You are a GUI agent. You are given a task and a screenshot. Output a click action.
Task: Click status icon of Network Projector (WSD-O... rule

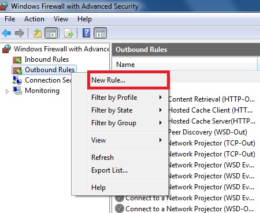coord(120,208)
